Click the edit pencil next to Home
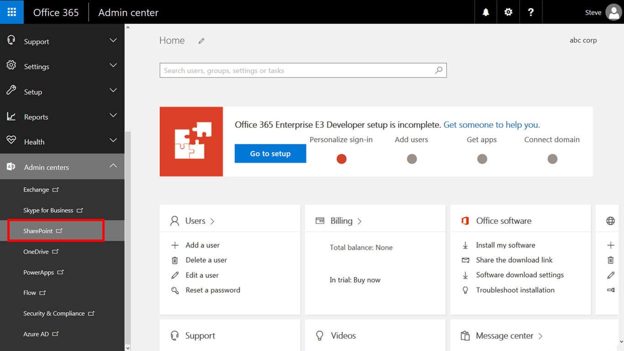The height and width of the screenshot is (351, 624). point(201,41)
